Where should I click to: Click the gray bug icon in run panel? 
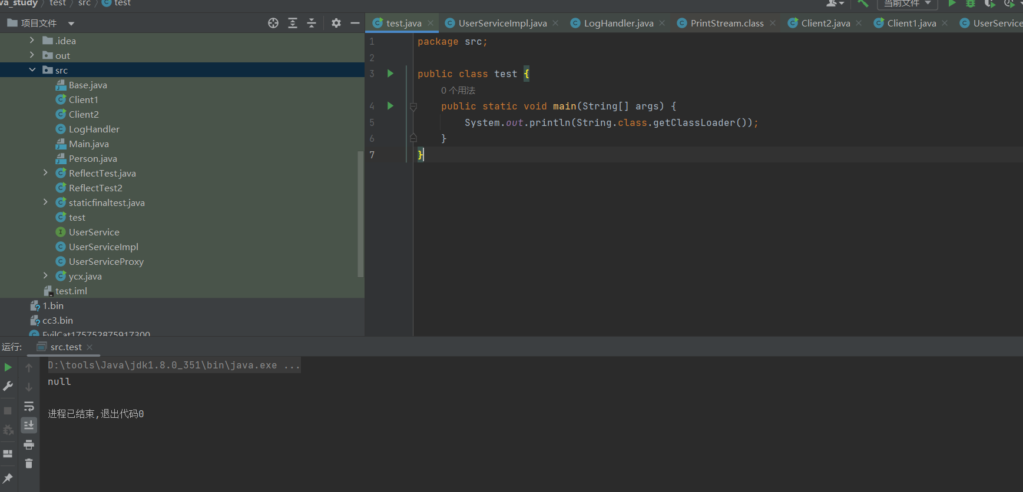pos(8,430)
